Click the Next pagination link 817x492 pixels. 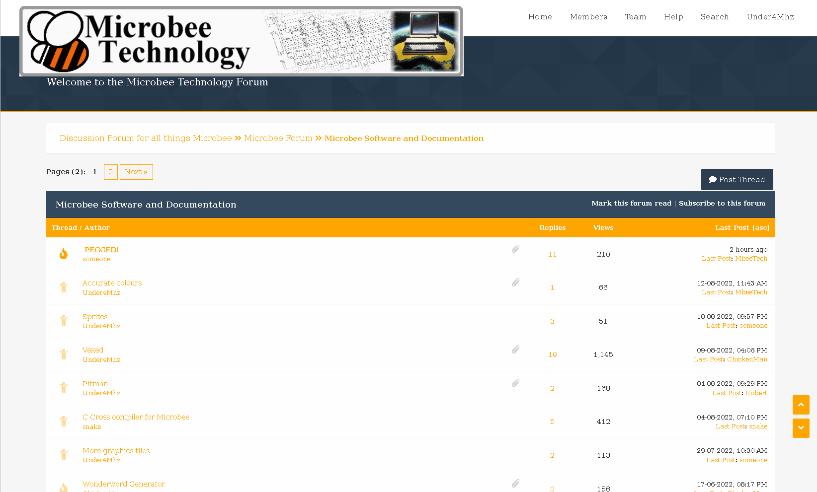point(136,172)
